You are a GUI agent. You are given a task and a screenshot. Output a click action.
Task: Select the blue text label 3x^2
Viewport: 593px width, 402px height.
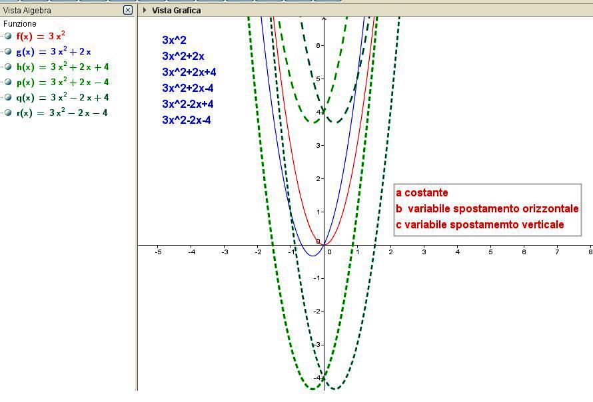click(x=174, y=40)
